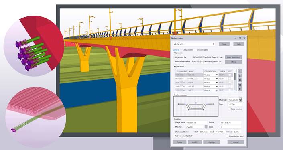Click the Chainage/Station End field

coord(220,132)
